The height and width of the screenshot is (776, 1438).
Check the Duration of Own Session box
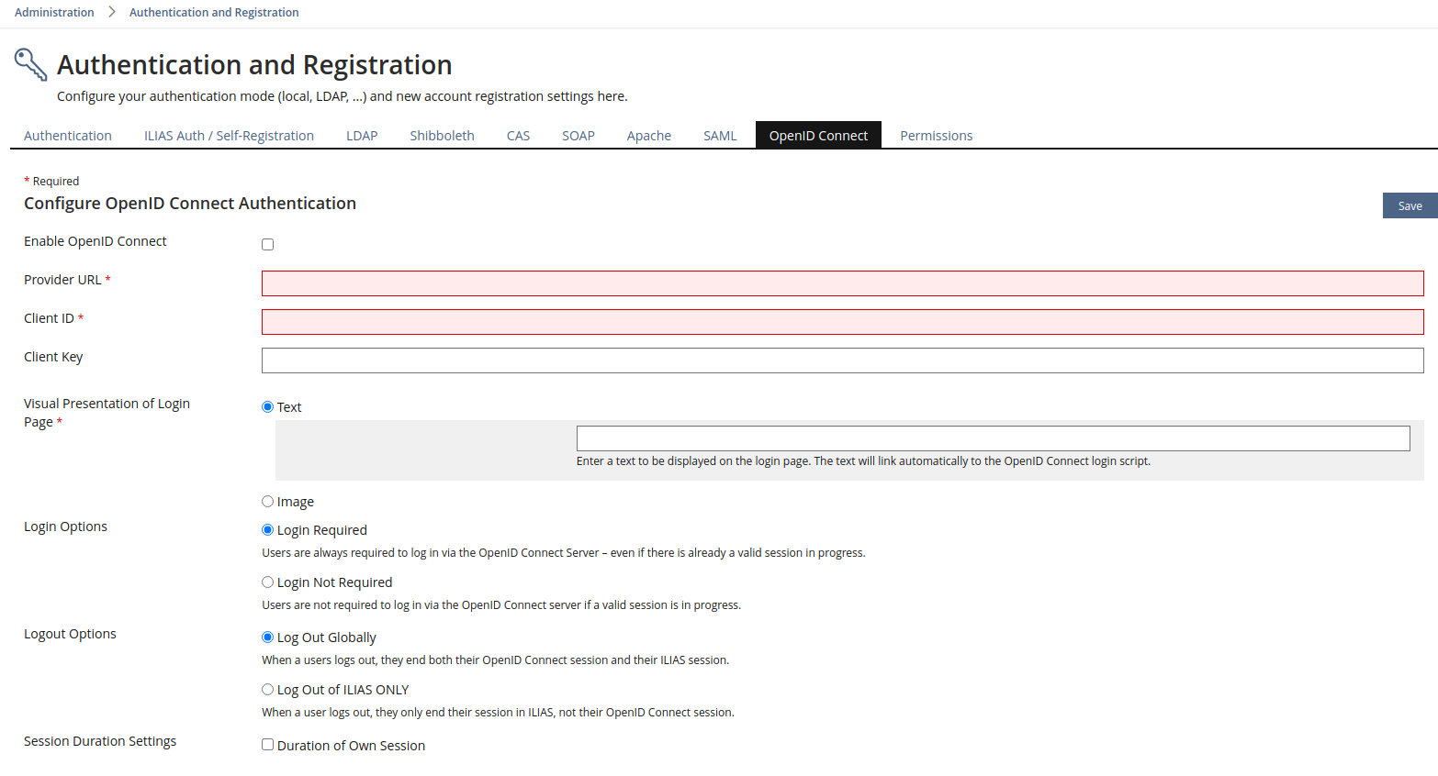[268, 745]
